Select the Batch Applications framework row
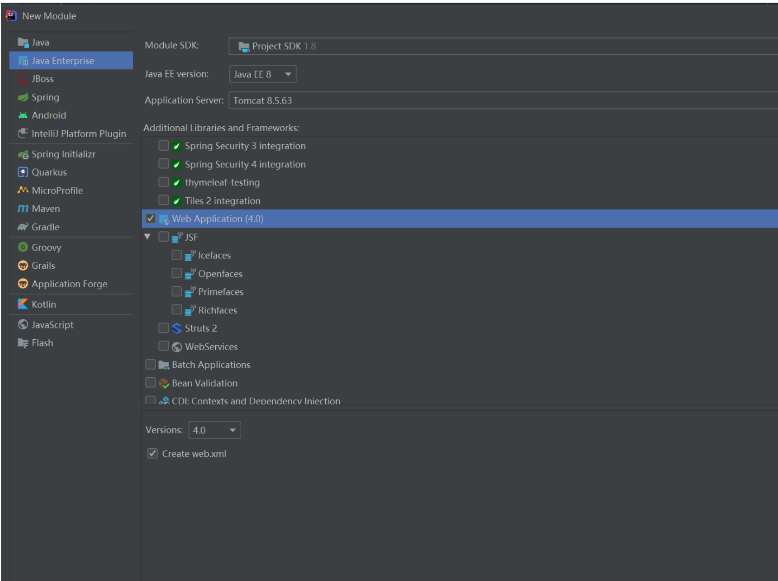The height and width of the screenshot is (581, 778). click(211, 365)
